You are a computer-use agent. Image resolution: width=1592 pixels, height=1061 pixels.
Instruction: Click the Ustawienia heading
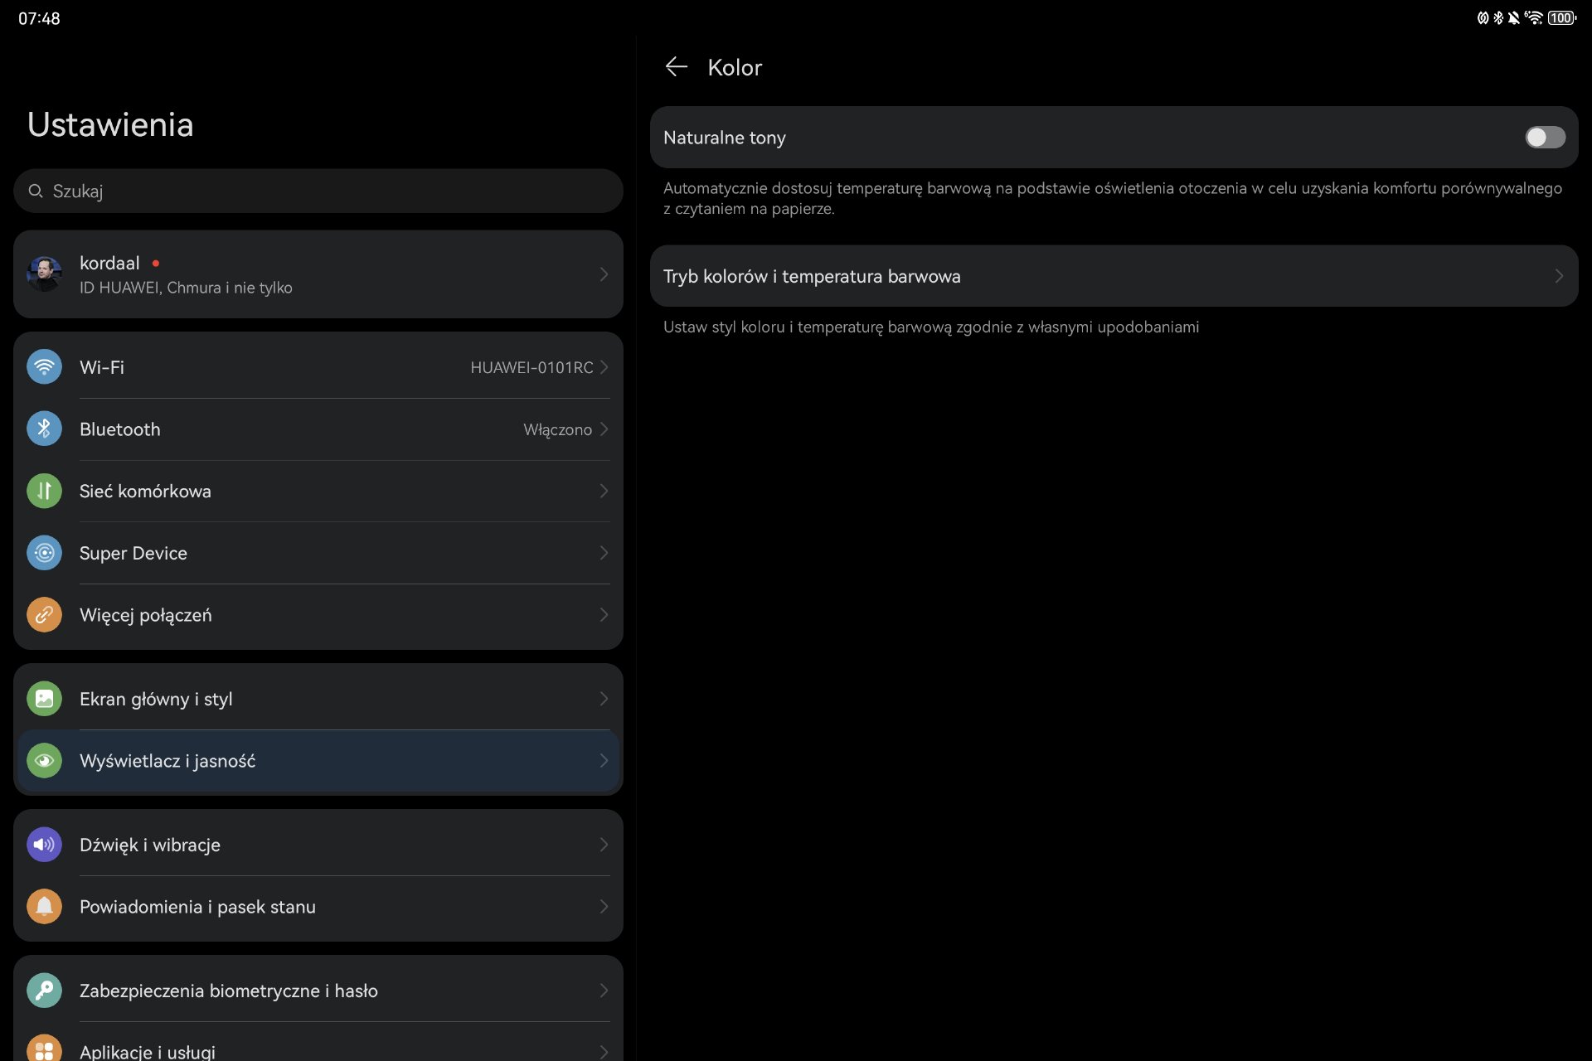tap(110, 124)
